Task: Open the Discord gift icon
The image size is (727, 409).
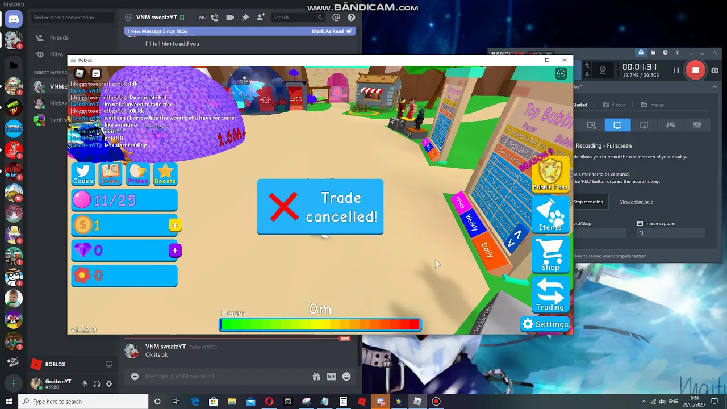Action: coord(316,376)
